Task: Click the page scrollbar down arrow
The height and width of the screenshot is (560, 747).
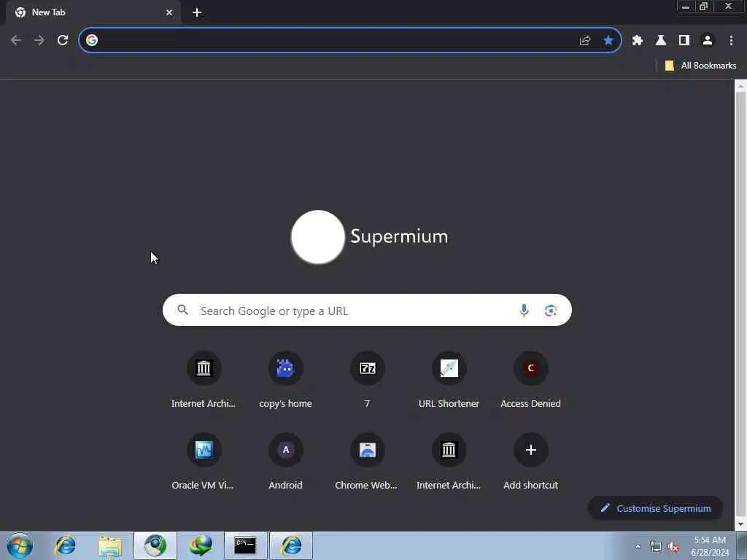Action: pos(740,524)
